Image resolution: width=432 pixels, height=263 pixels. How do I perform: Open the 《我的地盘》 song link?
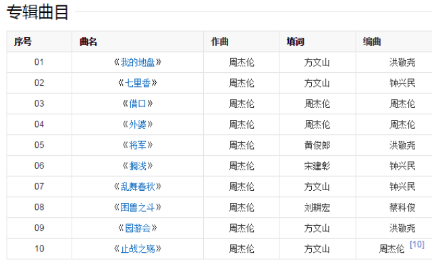tap(138, 63)
